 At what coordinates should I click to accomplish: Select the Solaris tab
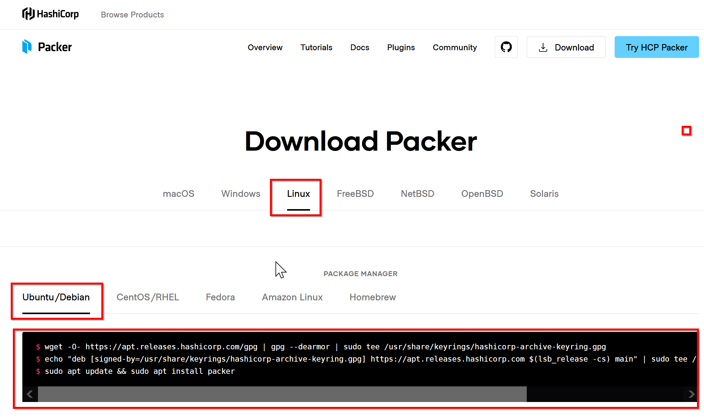point(544,194)
